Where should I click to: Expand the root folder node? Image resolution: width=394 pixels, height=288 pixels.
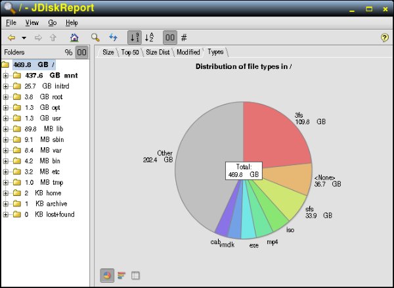coord(5,97)
